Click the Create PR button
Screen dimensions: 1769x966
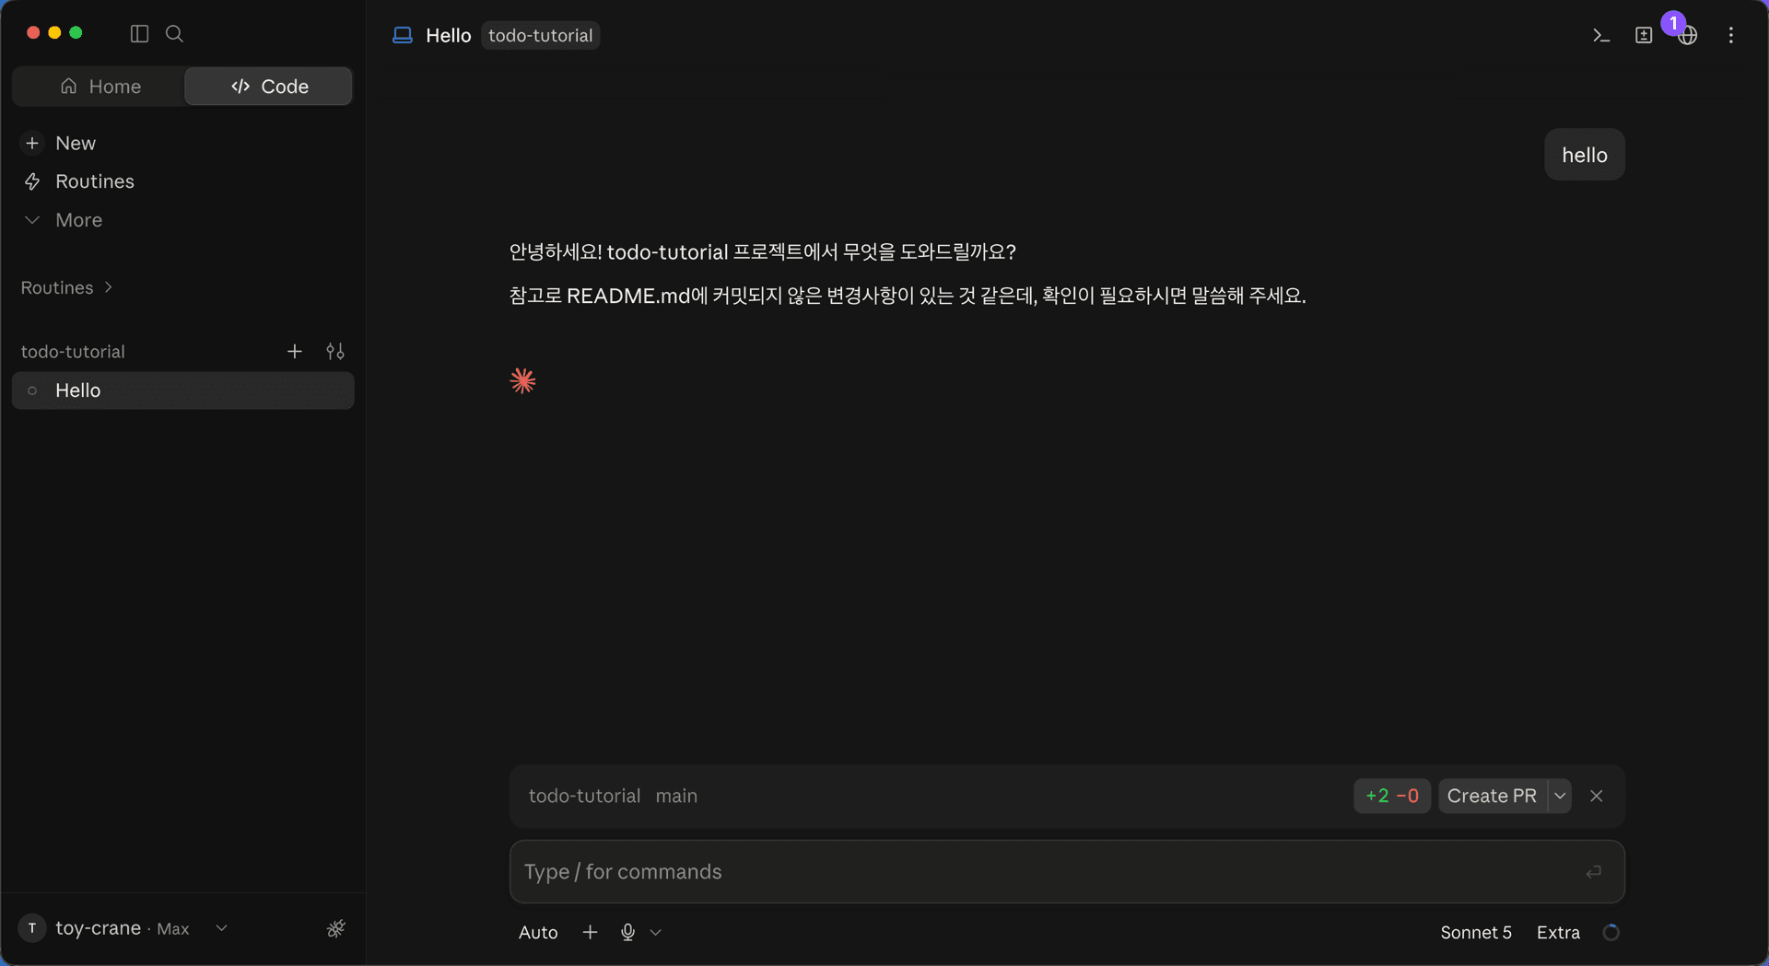(x=1492, y=796)
